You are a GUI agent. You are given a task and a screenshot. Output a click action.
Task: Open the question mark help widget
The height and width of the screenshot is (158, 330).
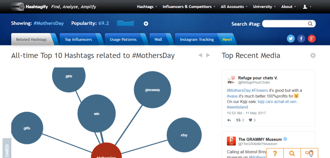point(275,153)
